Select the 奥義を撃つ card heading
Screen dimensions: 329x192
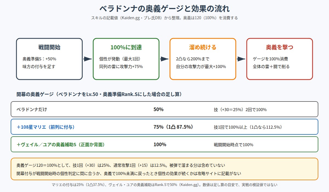(280, 47)
